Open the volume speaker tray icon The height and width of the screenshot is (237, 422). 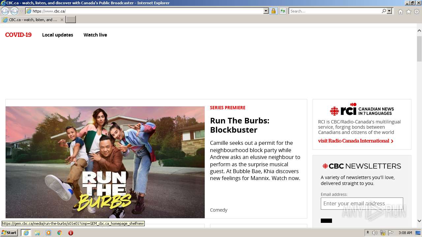click(x=375, y=233)
